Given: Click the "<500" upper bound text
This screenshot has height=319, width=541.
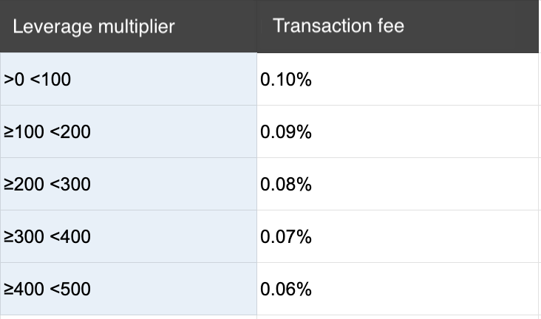Looking at the screenshot, I should point(70,289).
